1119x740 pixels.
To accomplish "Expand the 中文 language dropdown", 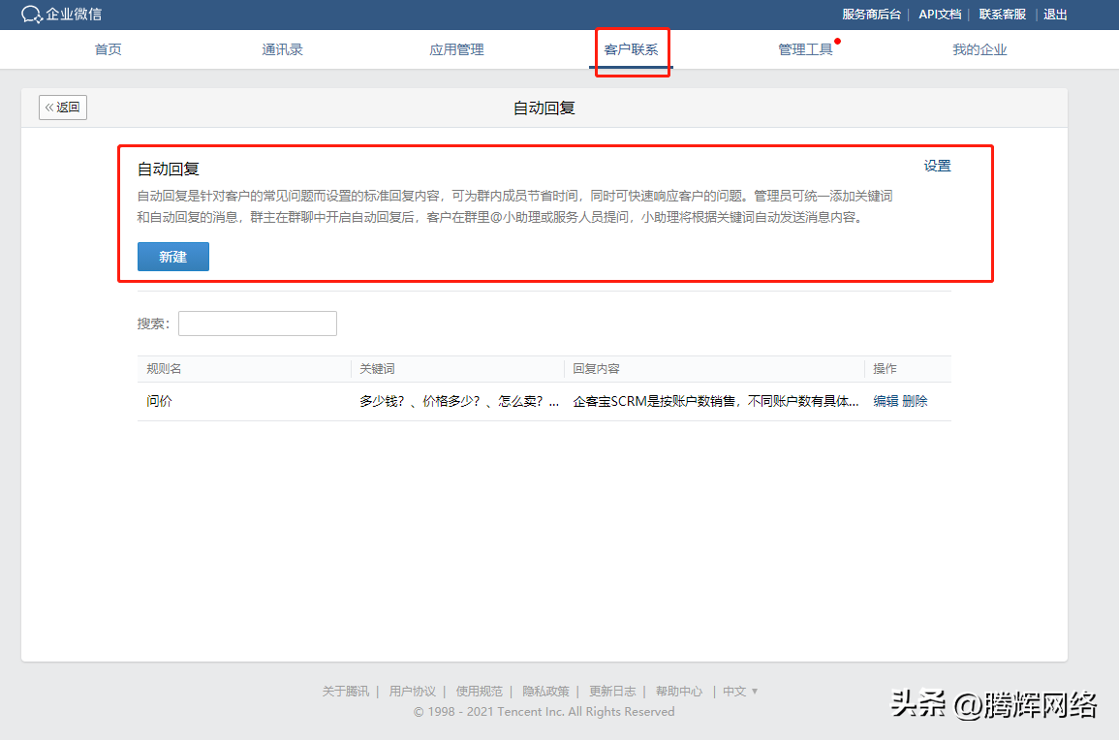I will point(740,691).
